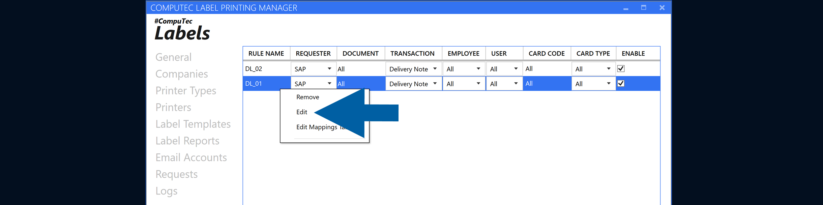Viewport: 823px width, 205px height.
Task: Sort by REQUESTER column header
Action: (x=313, y=54)
